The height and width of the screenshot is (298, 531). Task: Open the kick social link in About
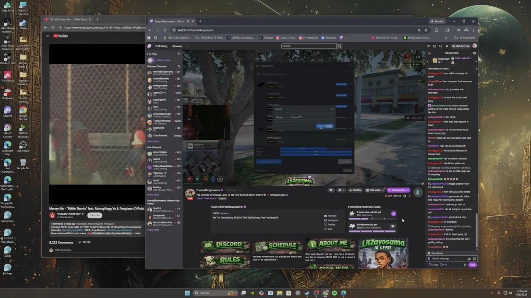(328, 229)
